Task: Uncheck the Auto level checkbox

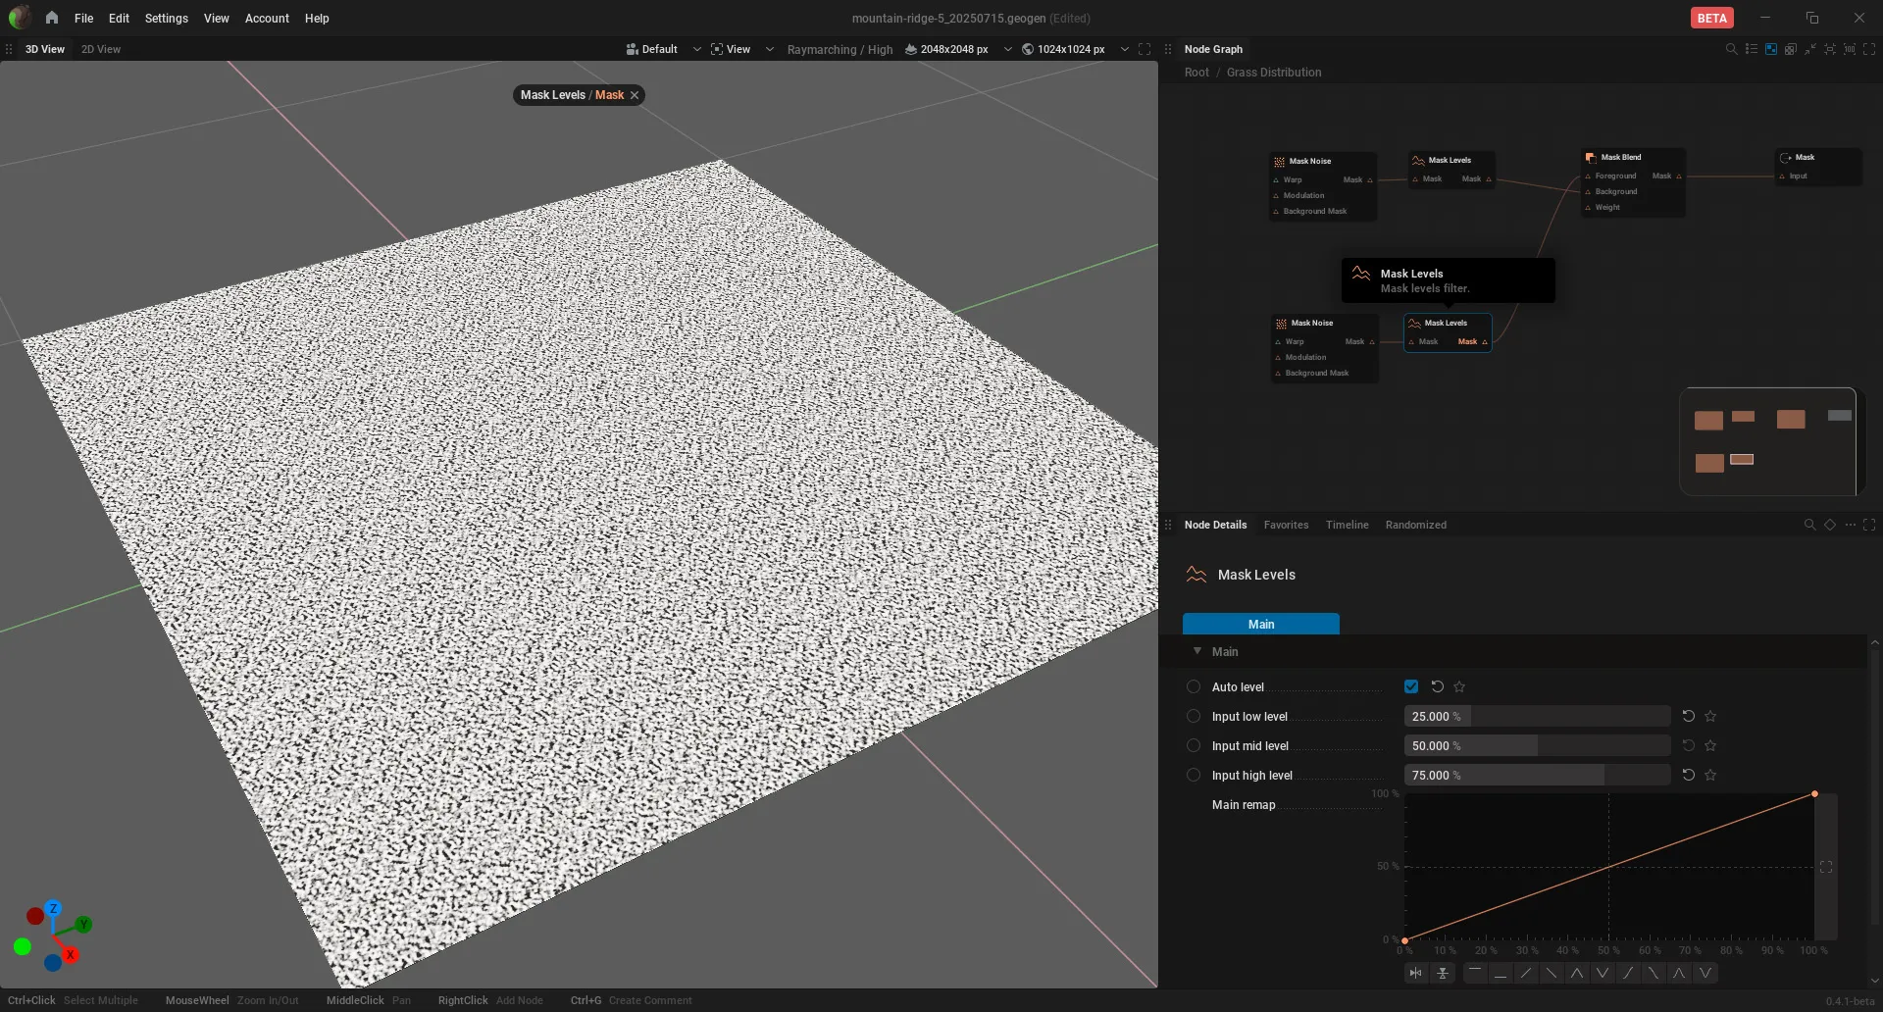Action: (1411, 687)
